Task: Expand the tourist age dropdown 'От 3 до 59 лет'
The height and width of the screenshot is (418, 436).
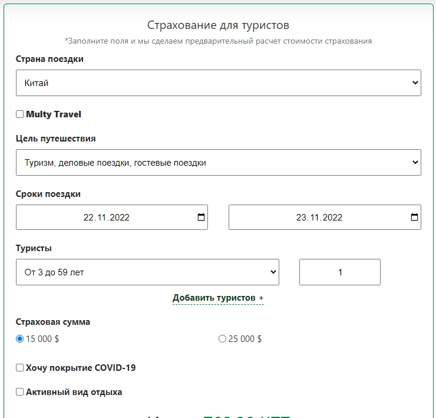Action: coord(147,272)
